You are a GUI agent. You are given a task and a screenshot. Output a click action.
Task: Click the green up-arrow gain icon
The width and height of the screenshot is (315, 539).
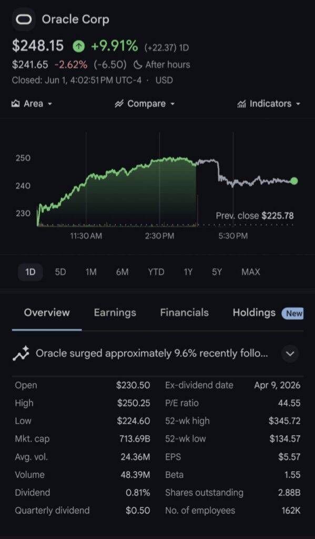[x=79, y=46]
